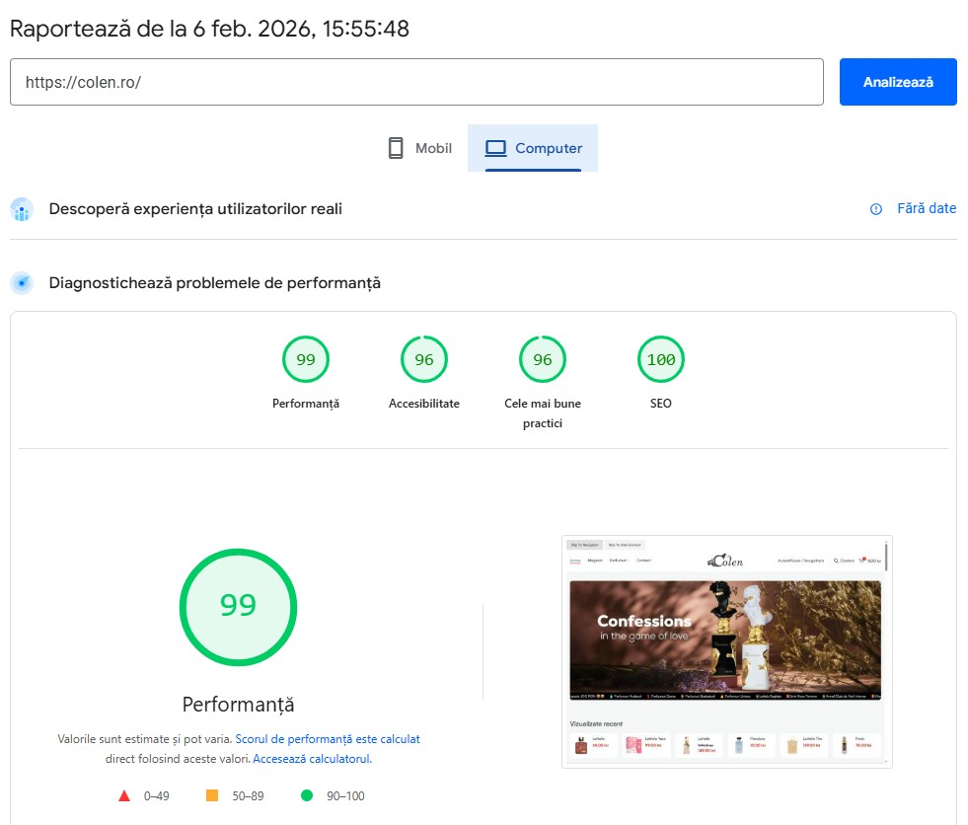Select the Performanță score gauge 99
The width and height of the screenshot is (968, 825).
point(306,360)
